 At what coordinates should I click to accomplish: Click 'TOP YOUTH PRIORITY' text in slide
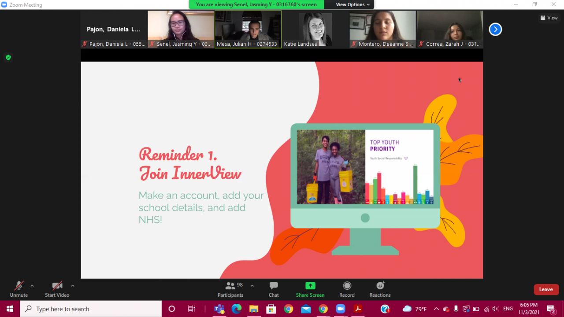point(385,145)
